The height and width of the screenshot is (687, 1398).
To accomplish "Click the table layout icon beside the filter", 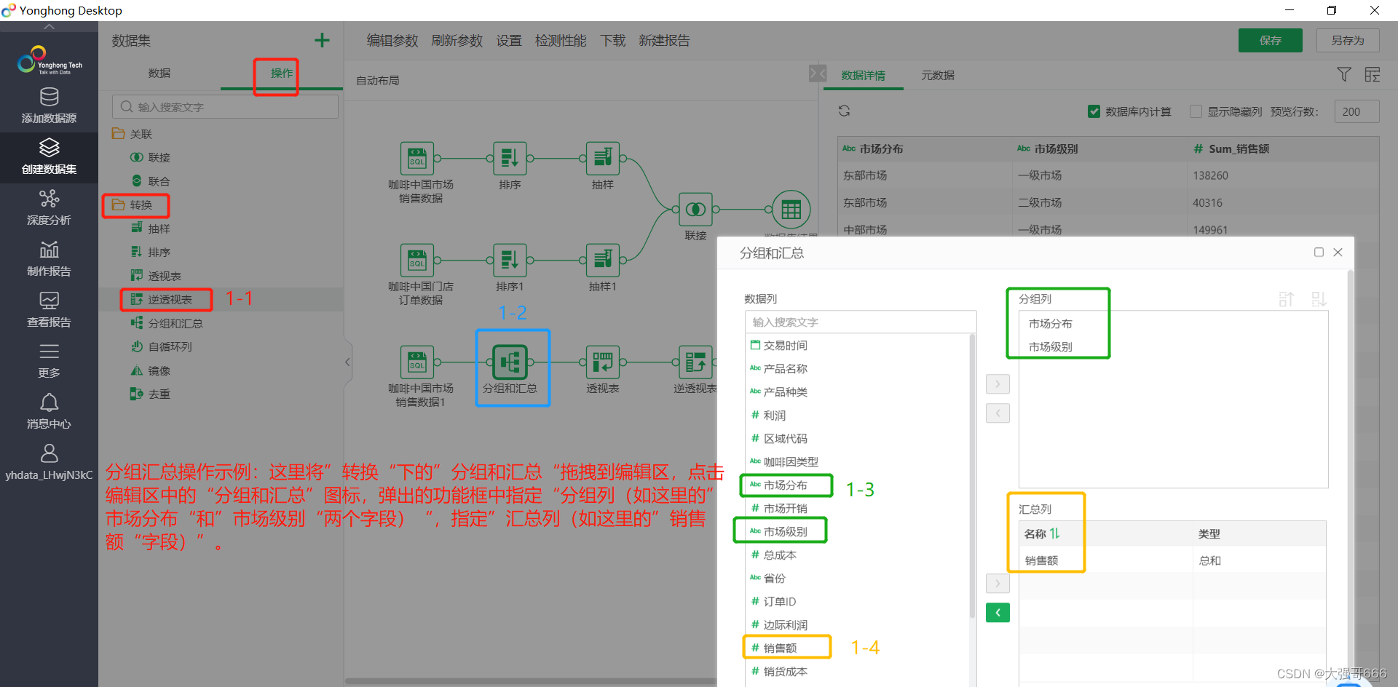I will pyautogui.click(x=1373, y=74).
